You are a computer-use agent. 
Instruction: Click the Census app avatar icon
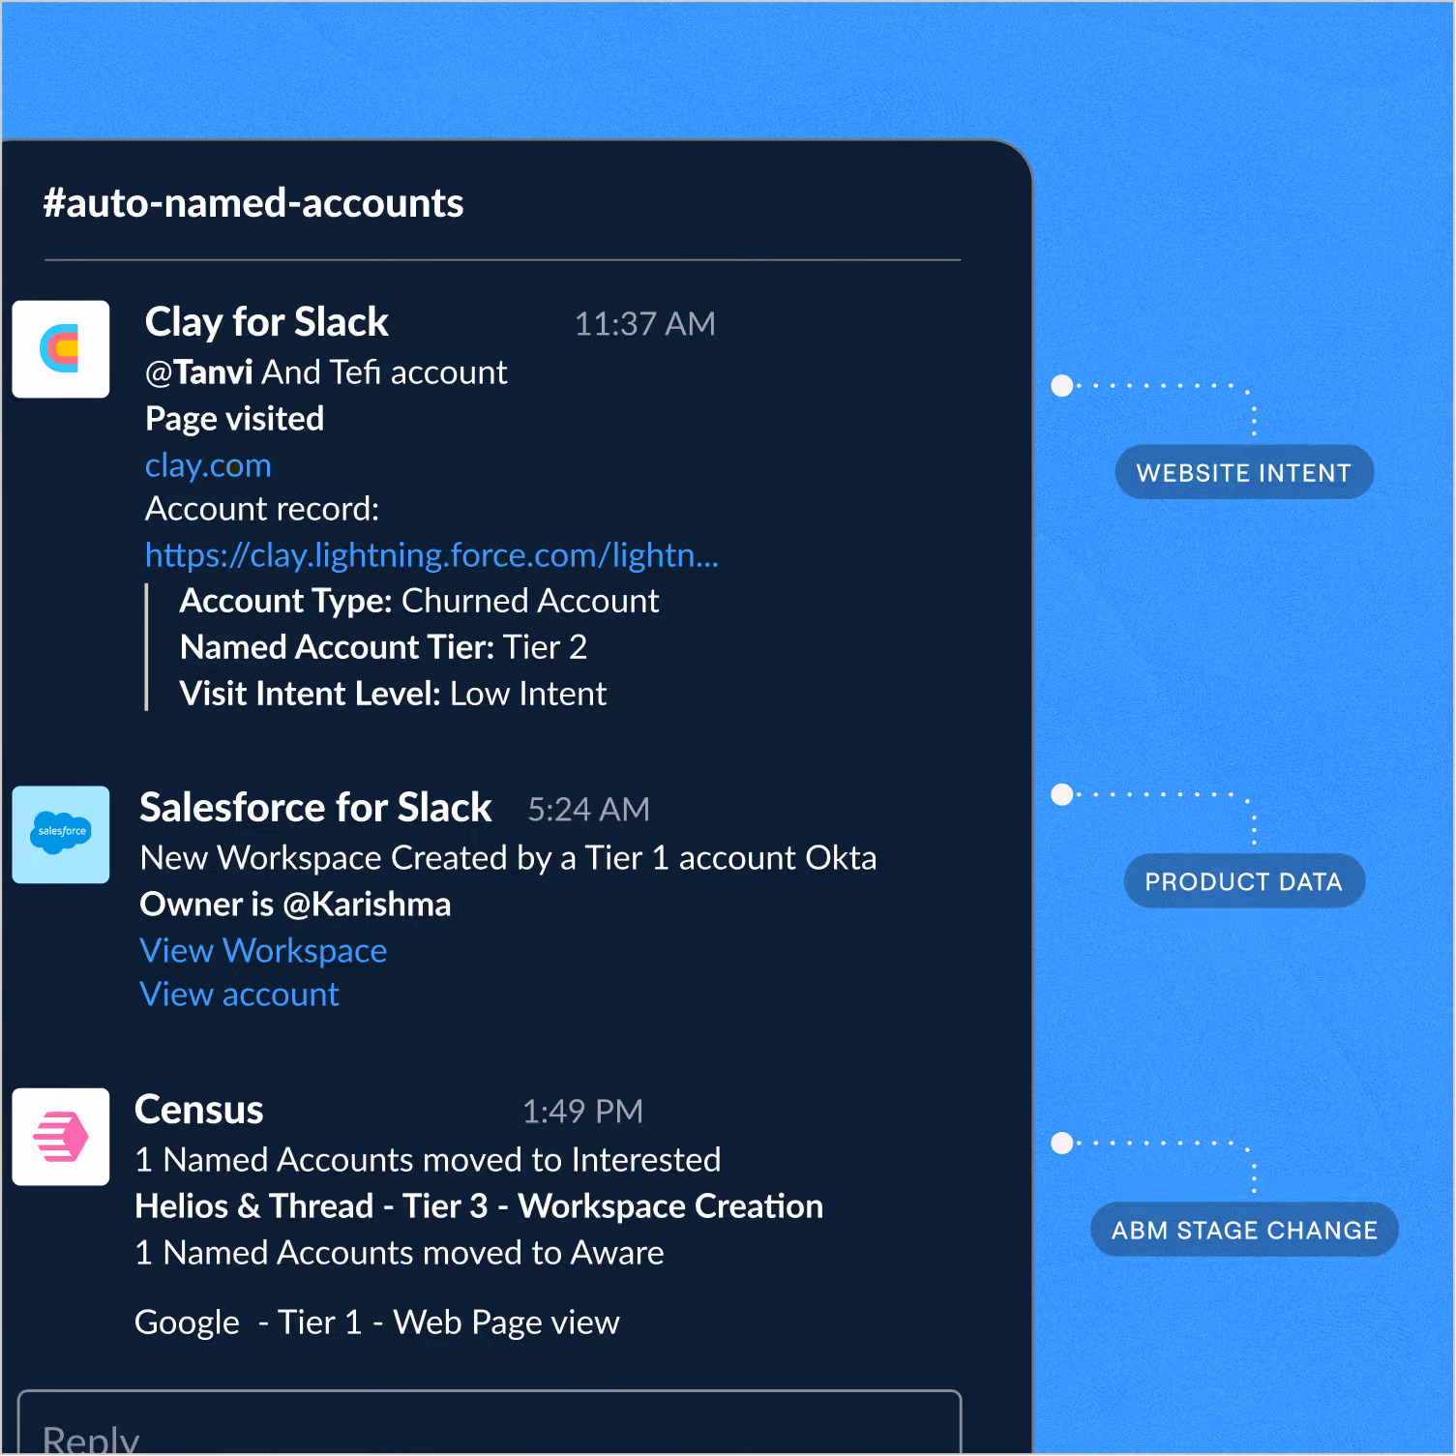coord(61,1137)
